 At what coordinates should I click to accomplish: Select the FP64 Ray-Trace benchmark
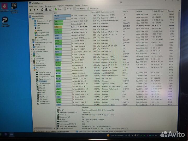[43, 104]
